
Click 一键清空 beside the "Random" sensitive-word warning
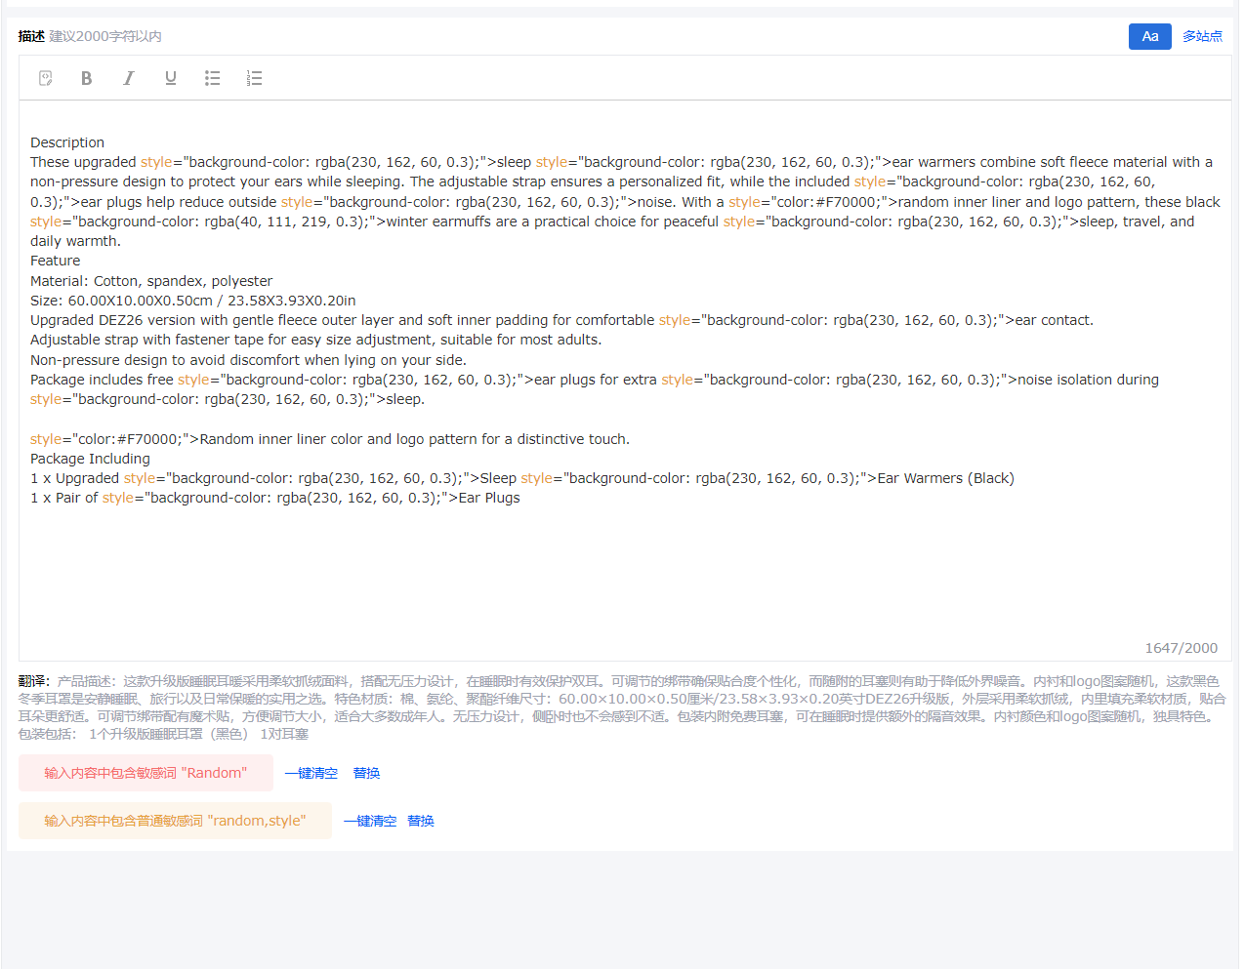[x=311, y=773]
